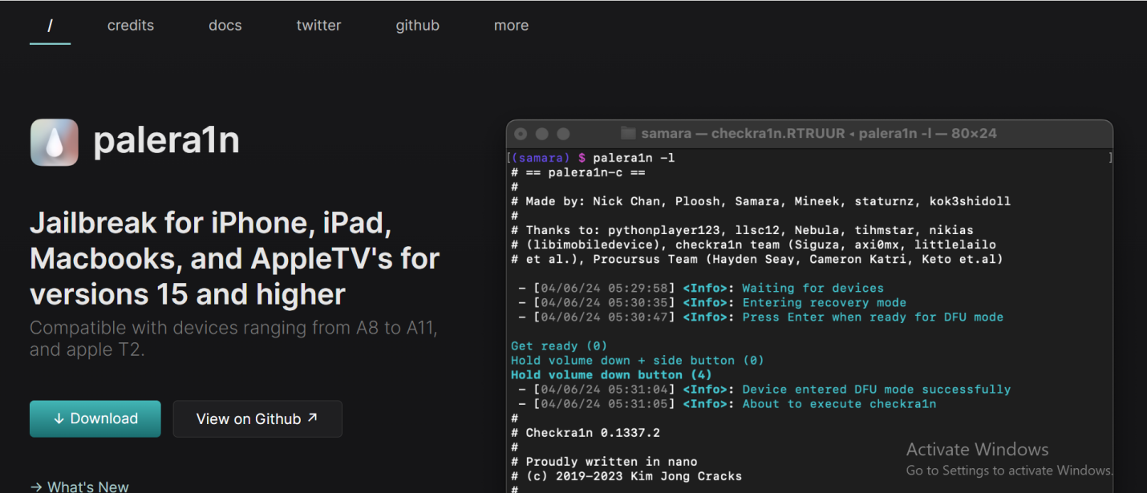The image size is (1147, 493).
Task: Click the red close dot in terminal window
Action: coord(521,134)
